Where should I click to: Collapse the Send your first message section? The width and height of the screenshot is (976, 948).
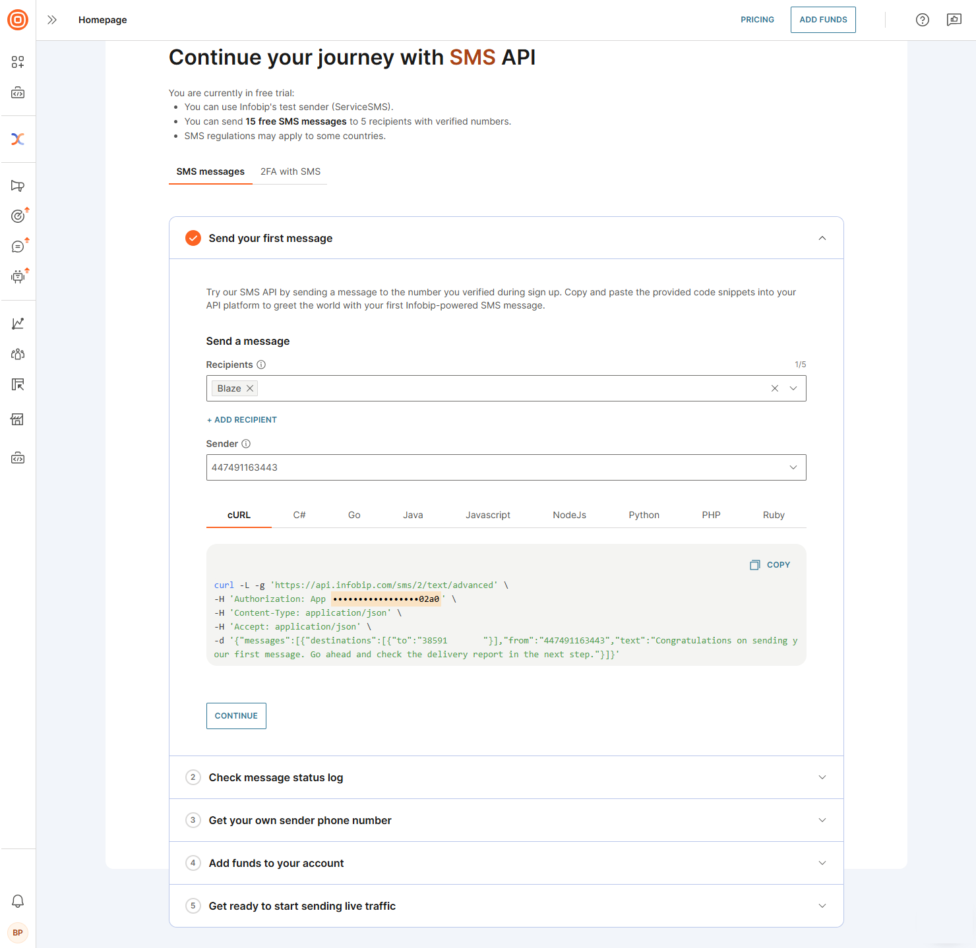822,238
